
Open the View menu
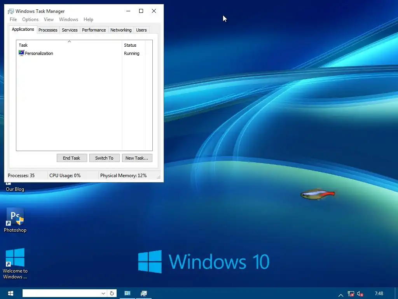[x=49, y=19]
